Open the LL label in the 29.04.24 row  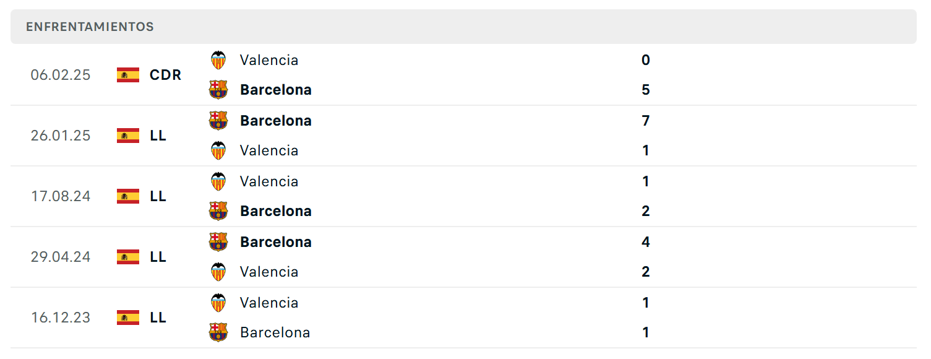click(x=158, y=257)
